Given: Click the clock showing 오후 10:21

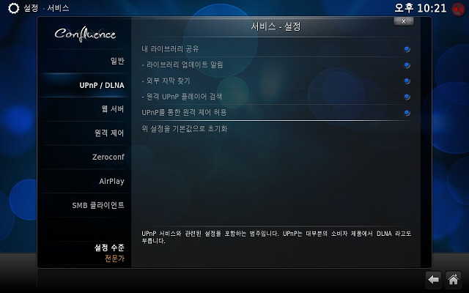Looking at the screenshot, I should click(420, 8).
